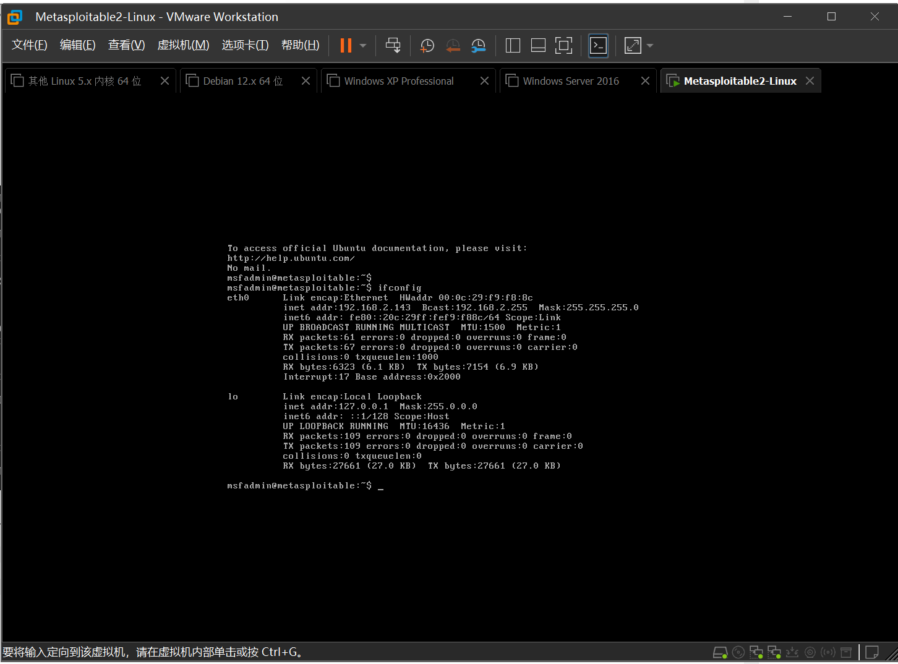Open the 帮助(H) menu
This screenshot has width=898, height=664.
pos(301,45)
